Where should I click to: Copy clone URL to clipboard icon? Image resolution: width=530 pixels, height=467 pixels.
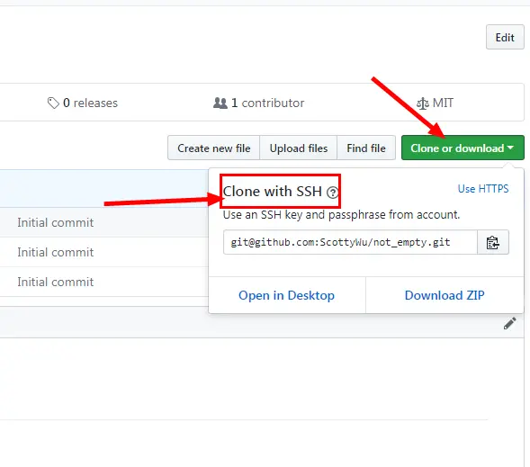coord(493,242)
